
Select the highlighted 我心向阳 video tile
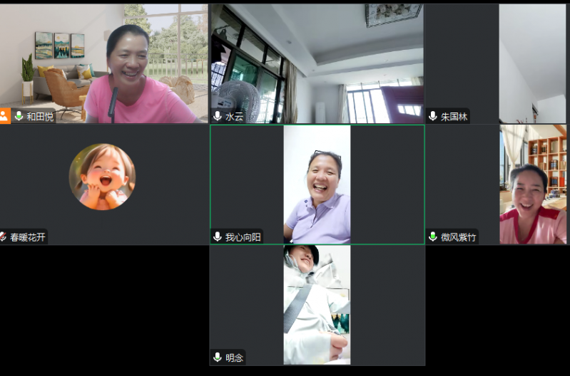tap(317, 185)
